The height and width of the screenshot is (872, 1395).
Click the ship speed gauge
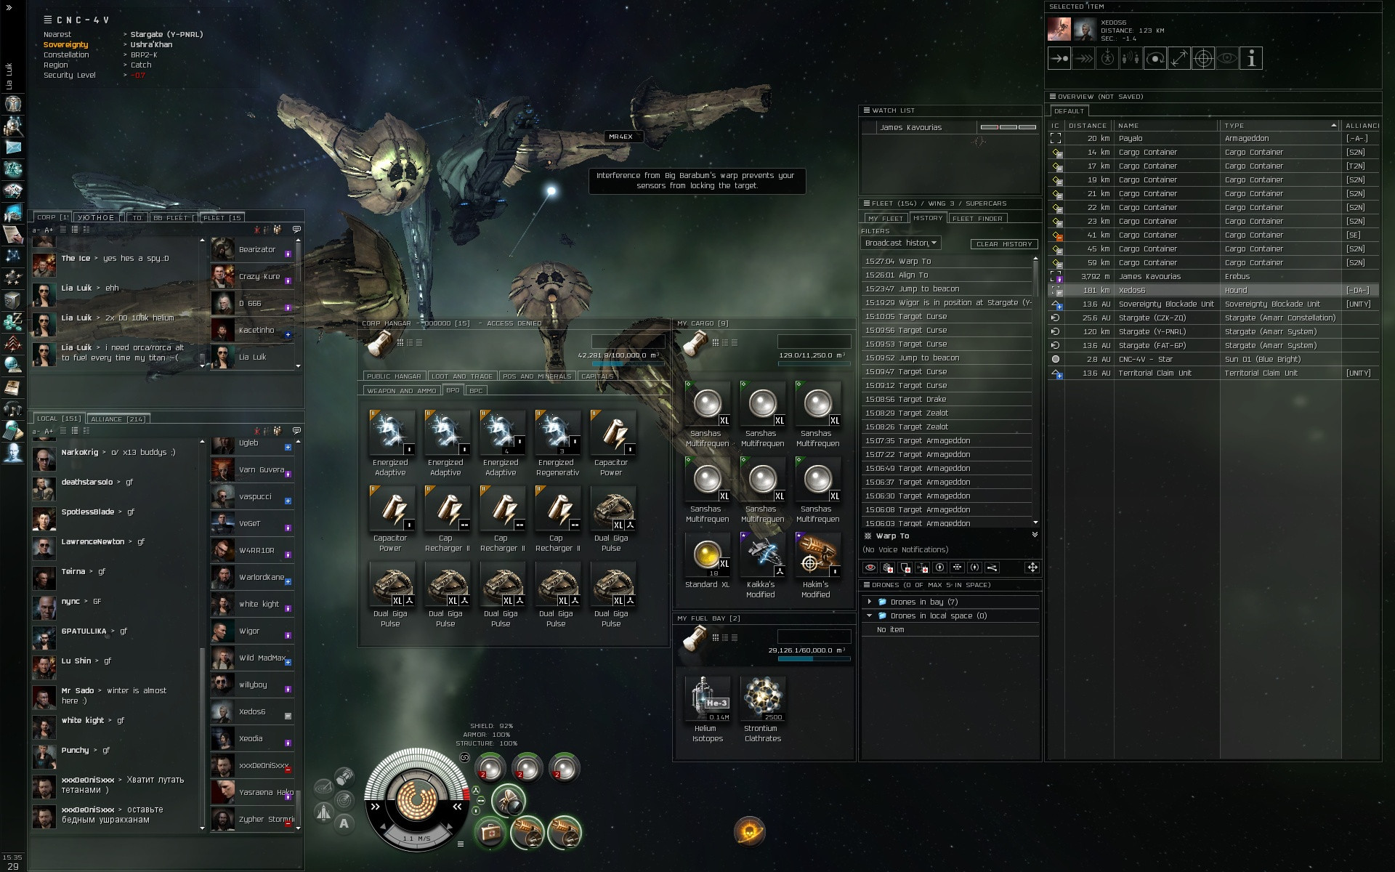[x=417, y=837]
